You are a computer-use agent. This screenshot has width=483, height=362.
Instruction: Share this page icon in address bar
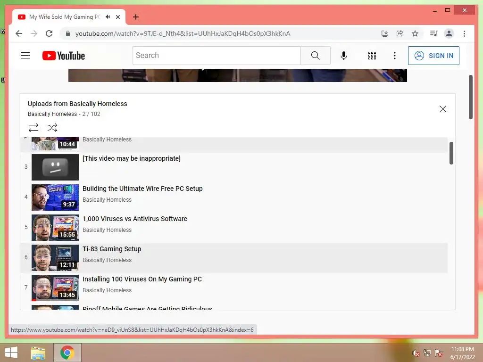[400, 33]
